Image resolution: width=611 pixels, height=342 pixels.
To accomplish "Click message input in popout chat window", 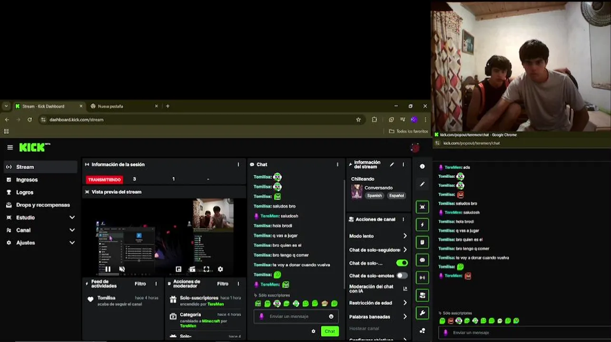I will point(523,332).
